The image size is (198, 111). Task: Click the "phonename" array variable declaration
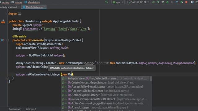point(30,29)
